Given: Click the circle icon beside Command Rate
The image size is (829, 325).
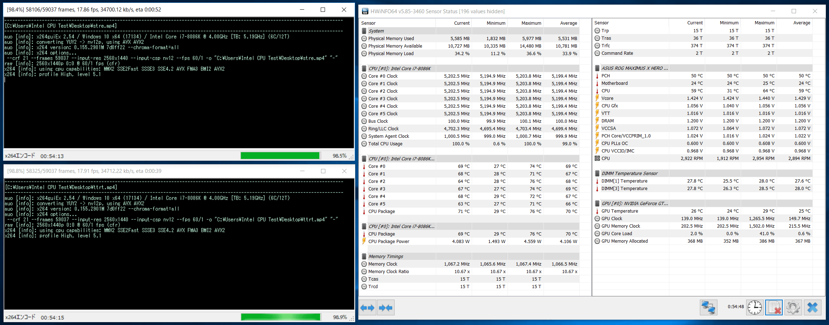Looking at the screenshot, I should 597,53.
